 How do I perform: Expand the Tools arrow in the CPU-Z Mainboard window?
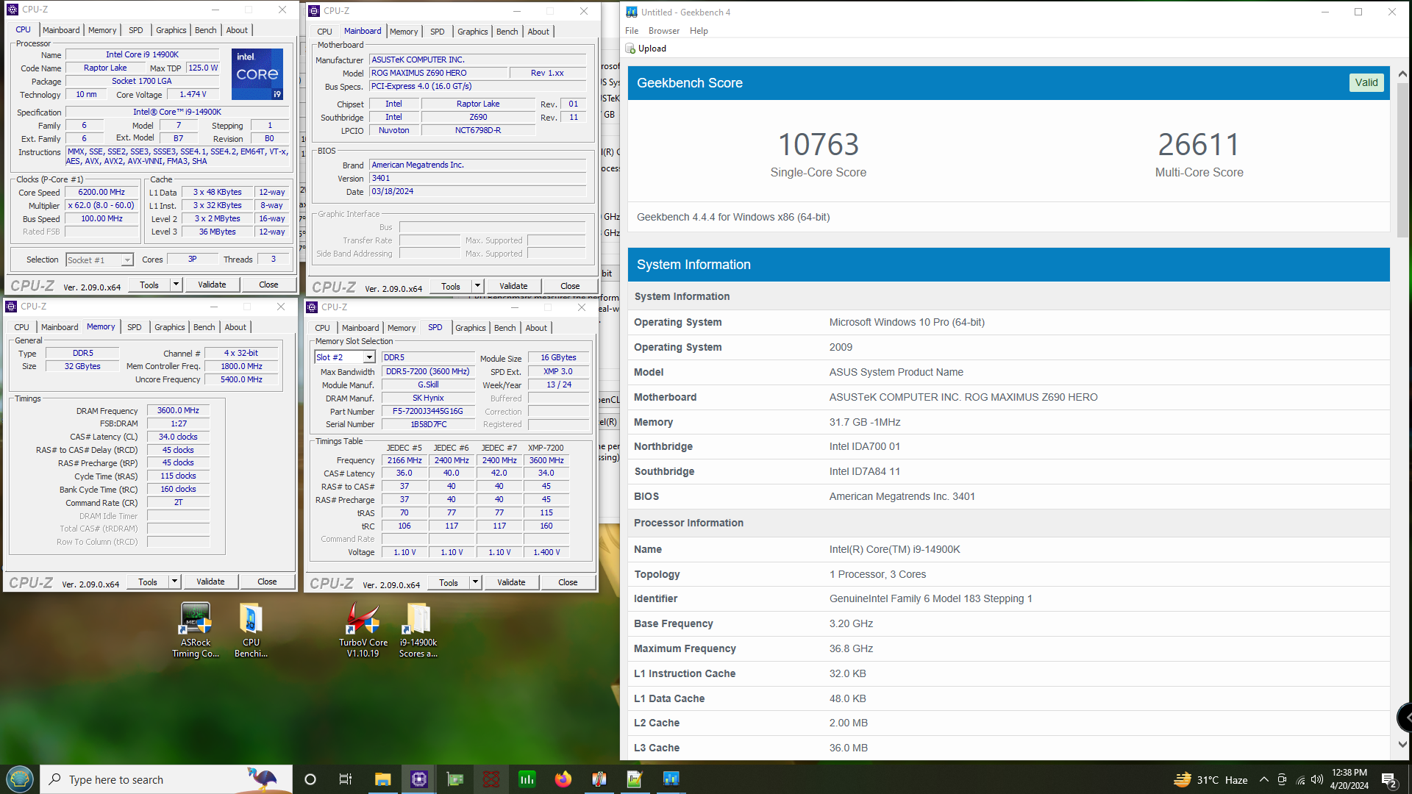(477, 286)
